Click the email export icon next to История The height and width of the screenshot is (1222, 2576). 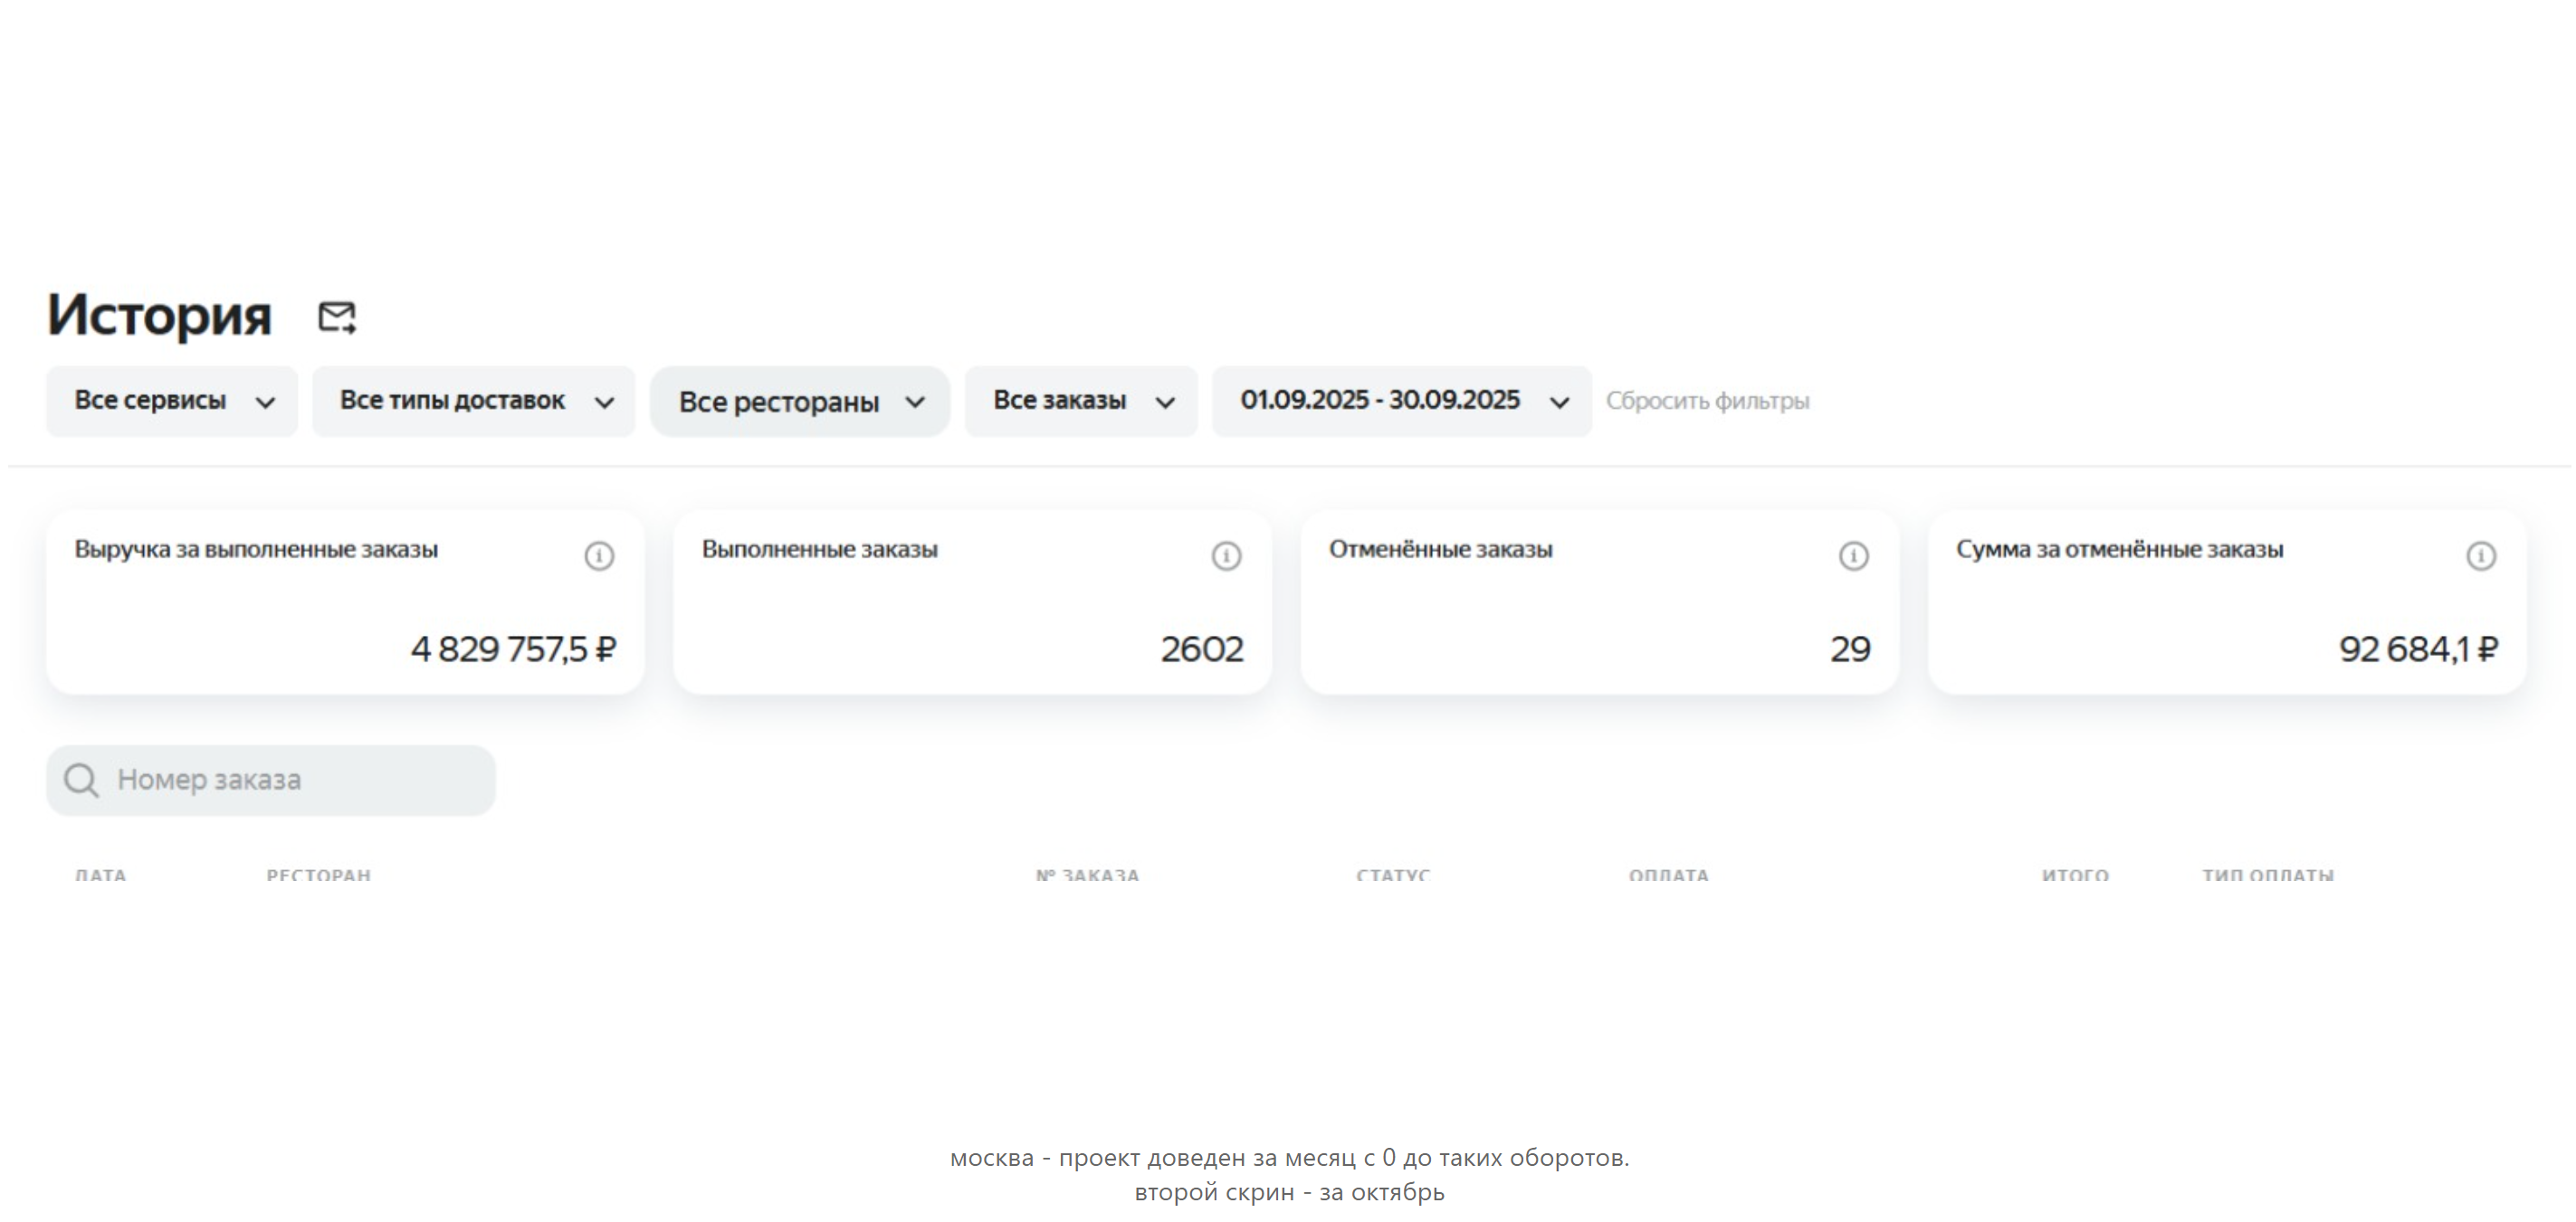tap(336, 317)
